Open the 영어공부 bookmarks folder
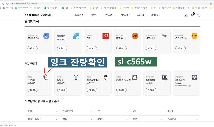Screen dimensions: 214x127 click(94, 8)
